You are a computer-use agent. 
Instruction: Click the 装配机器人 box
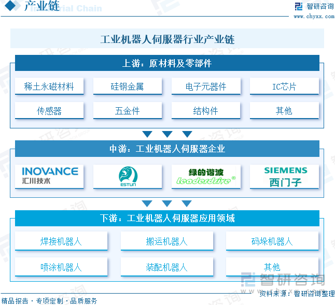[x=167, y=267]
